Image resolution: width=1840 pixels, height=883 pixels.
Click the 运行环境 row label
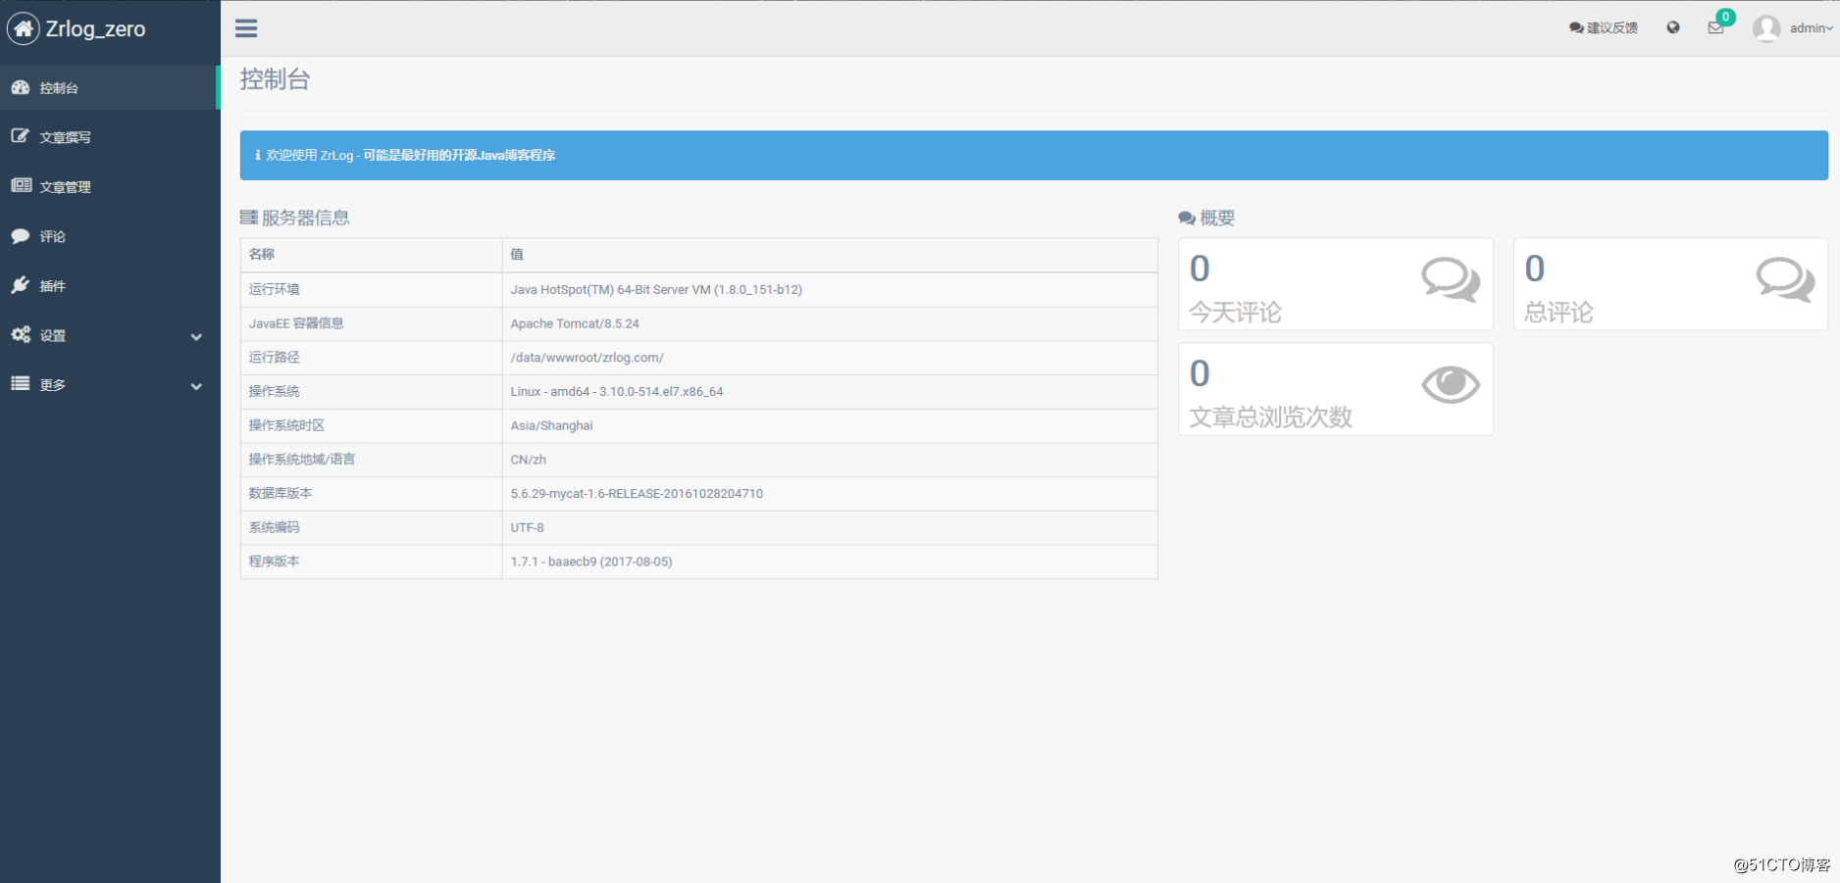(275, 289)
